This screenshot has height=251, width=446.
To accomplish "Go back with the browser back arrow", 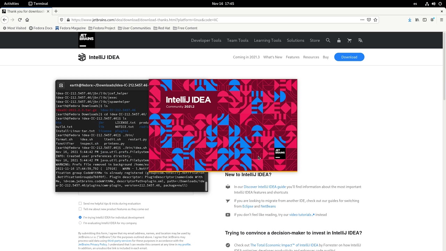I will click(x=5, y=20).
